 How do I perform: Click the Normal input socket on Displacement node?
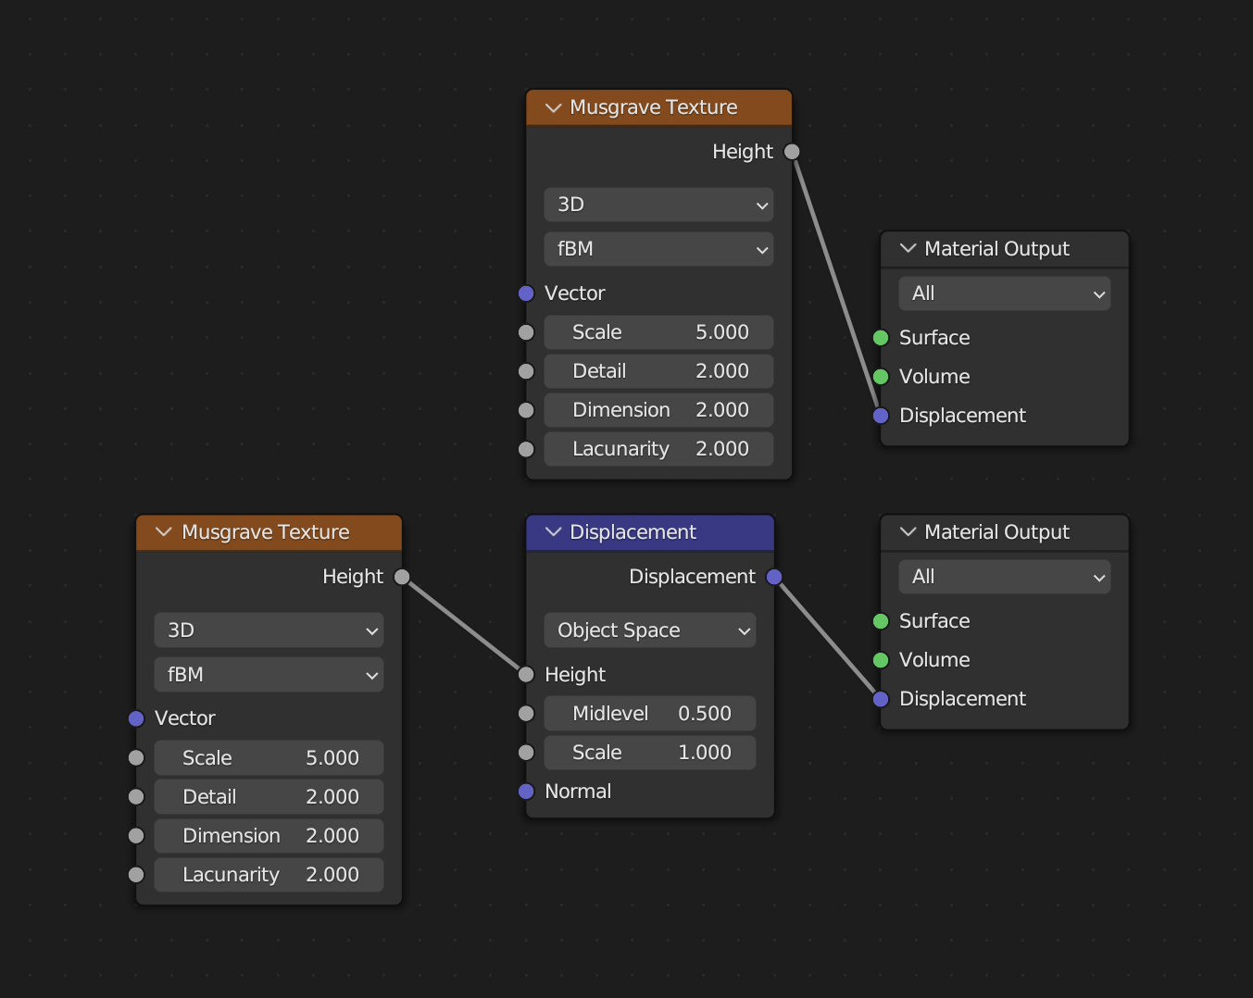pyautogui.click(x=526, y=792)
